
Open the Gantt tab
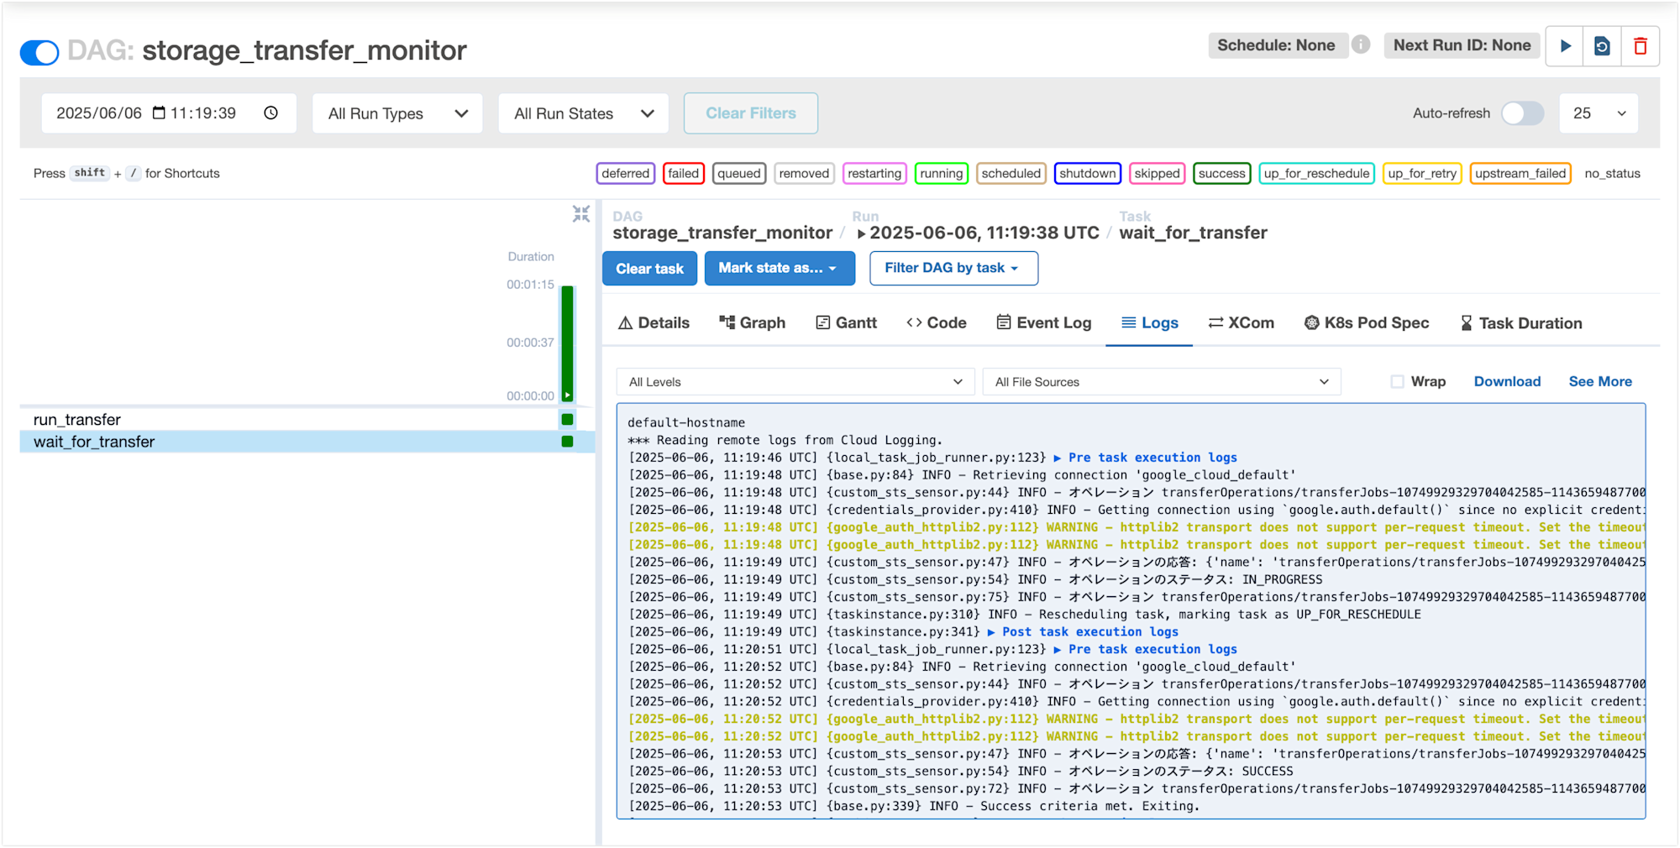pos(846,323)
